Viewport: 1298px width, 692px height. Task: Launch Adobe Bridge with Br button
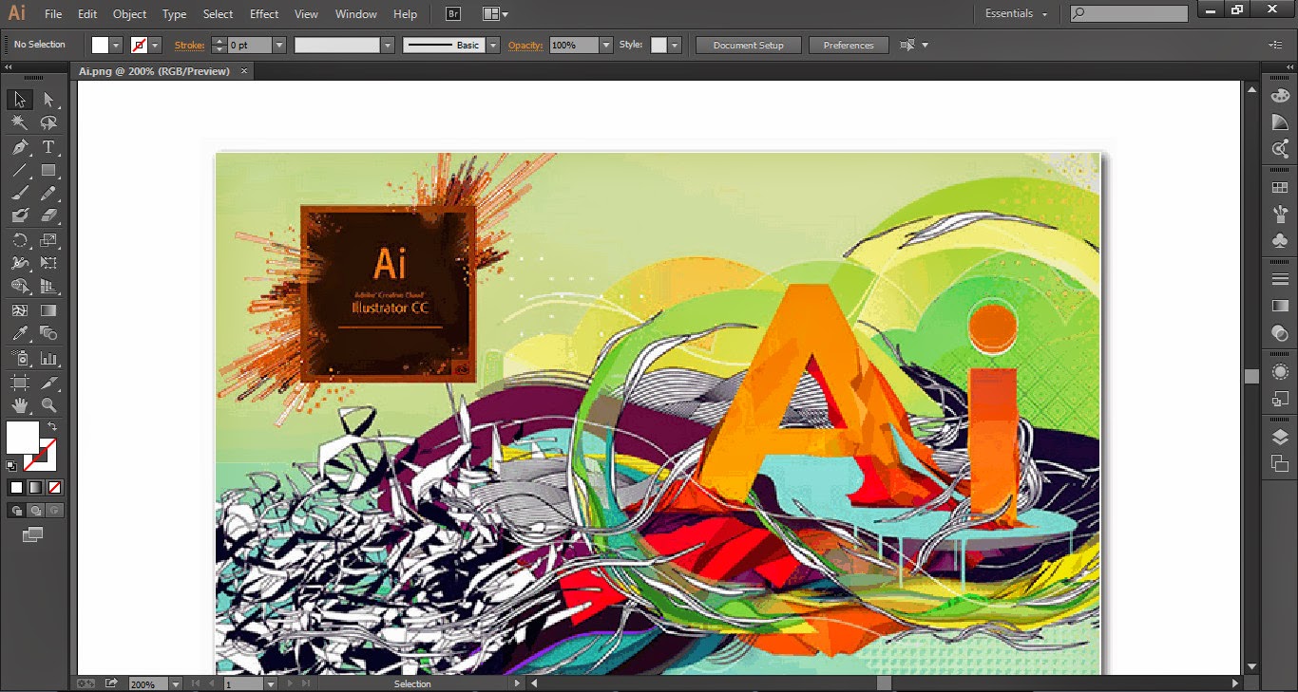(454, 14)
